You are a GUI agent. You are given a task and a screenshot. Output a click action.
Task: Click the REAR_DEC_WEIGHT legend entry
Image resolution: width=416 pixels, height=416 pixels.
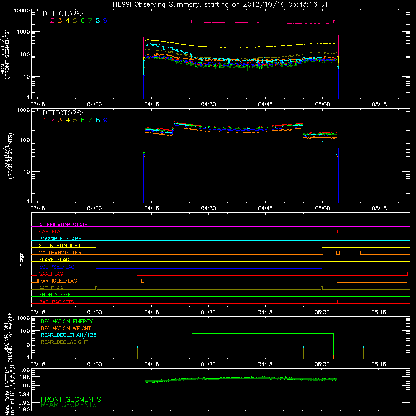click(64, 342)
